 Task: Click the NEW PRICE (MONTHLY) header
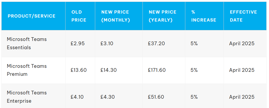[x=115, y=16]
